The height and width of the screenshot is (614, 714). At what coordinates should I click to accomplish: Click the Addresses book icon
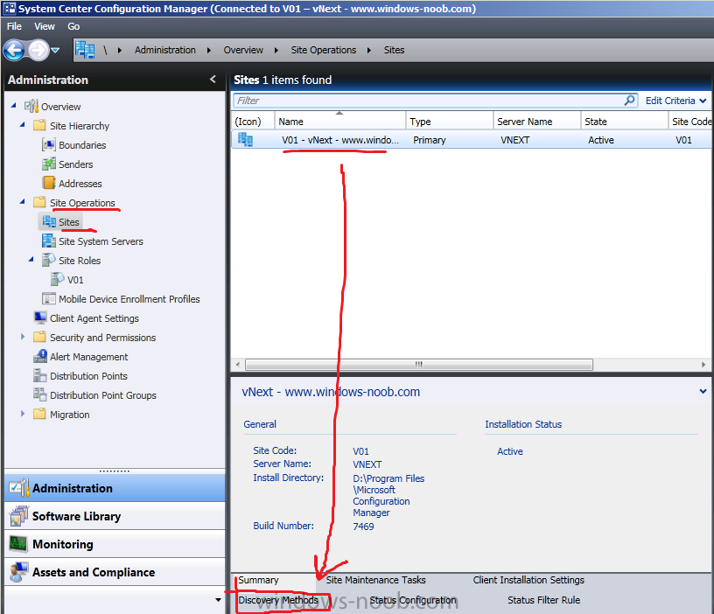pyautogui.click(x=48, y=183)
